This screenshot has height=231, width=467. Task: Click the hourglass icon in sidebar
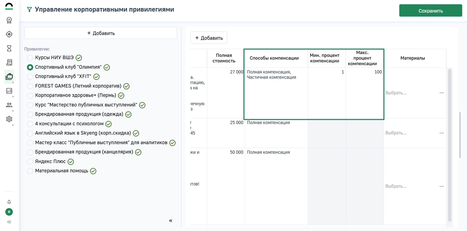click(9, 48)
